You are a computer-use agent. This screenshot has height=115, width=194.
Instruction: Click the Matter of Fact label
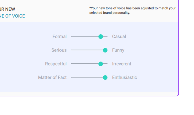[52, 78]
